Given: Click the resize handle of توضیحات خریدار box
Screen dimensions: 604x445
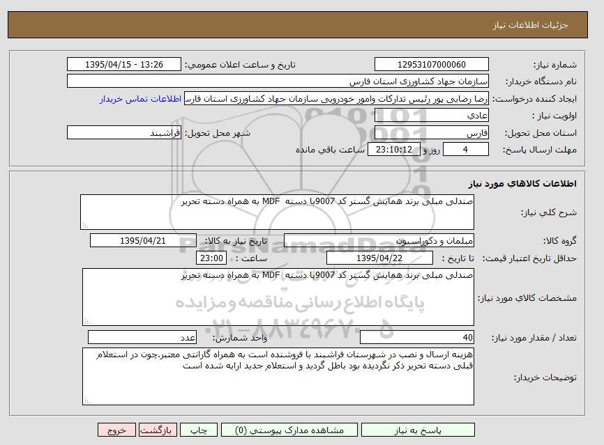Looking at the screenshot, I should (87, 401).
